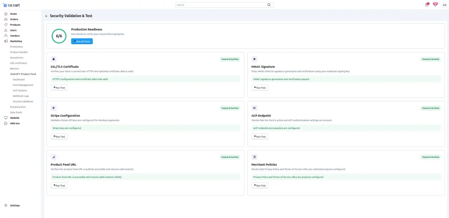The width and height of the screenshot is (449, 218).
Task: Run Test for Product Feed URL
Action: (59, 185)
